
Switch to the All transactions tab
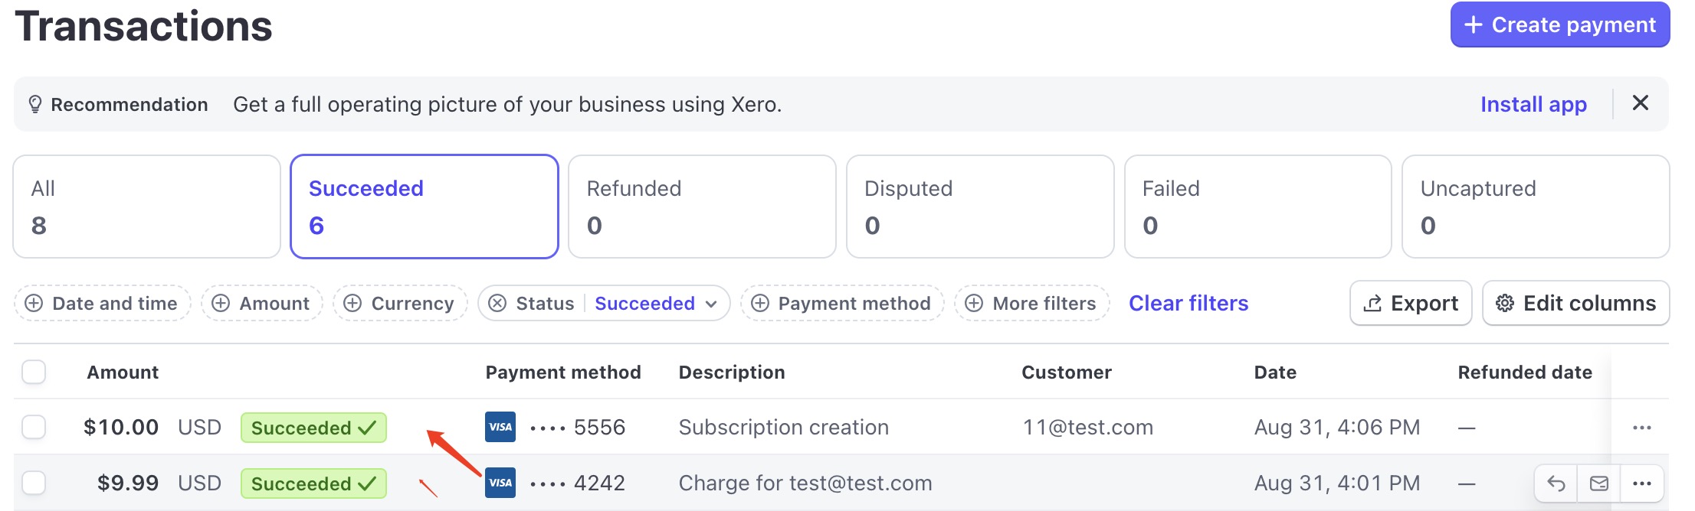(147, 207)
